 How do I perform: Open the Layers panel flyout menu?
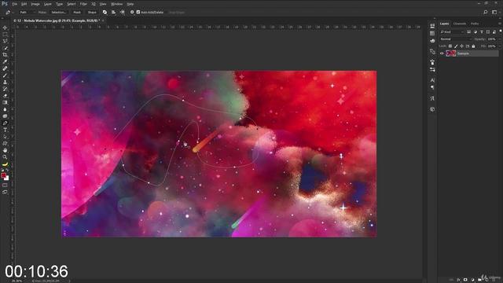click(500, 24)
